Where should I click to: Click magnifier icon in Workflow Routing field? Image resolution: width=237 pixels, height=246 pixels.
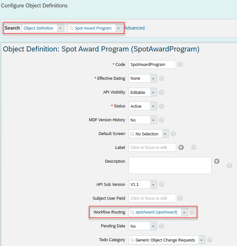132,212
